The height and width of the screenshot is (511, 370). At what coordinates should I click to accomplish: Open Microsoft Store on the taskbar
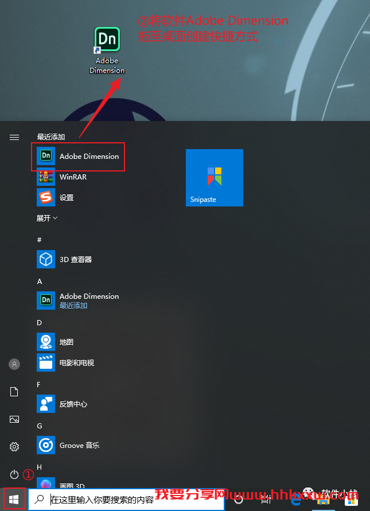[x=352, y=500]
